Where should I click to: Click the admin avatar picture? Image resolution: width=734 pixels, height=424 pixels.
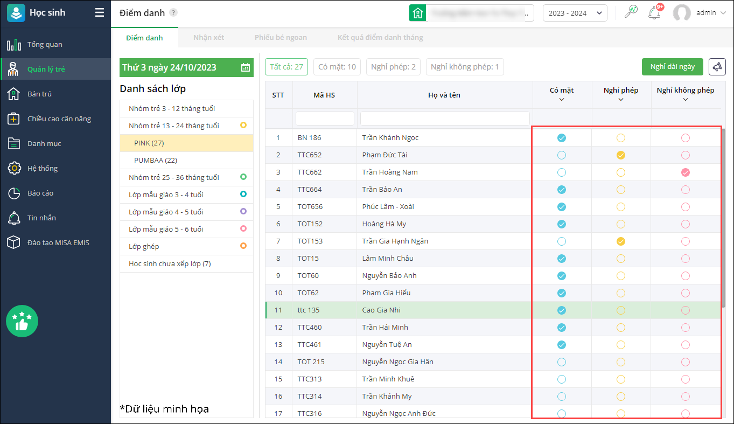point(682,13)
